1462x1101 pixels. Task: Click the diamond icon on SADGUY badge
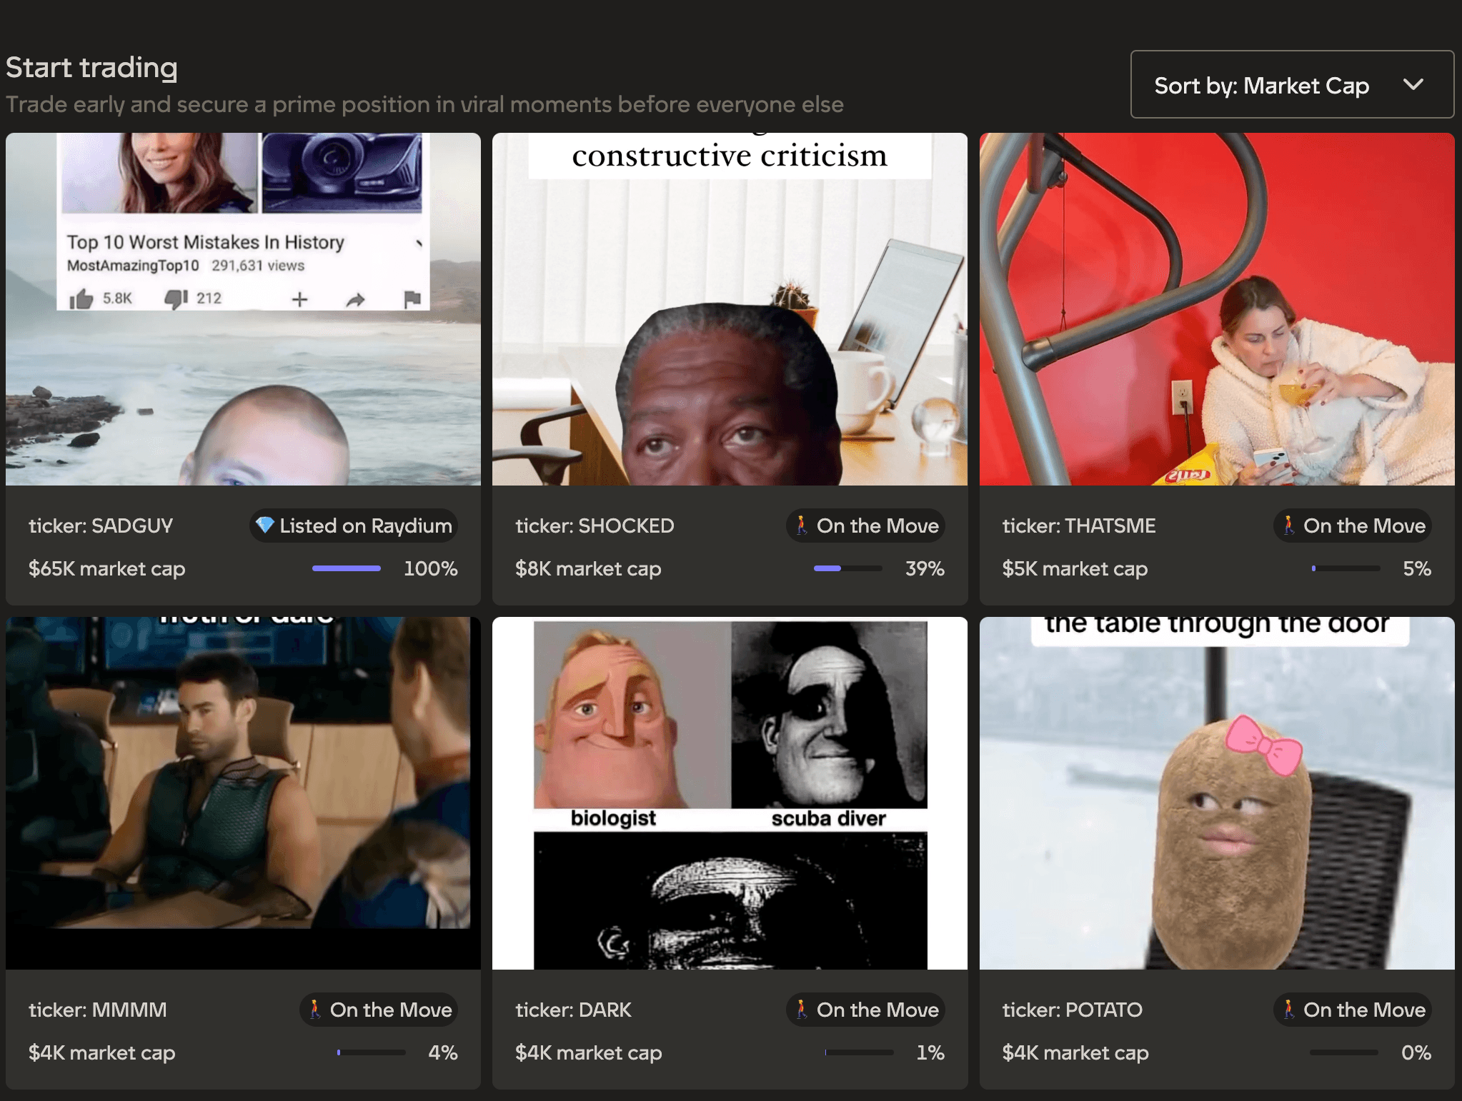pyautogui.click(x=265, y=525)
